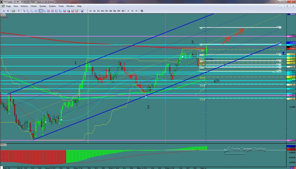Click the INDEX label on price axis
The width and height of the screenshot is (296, 169).
pos(291,14)
